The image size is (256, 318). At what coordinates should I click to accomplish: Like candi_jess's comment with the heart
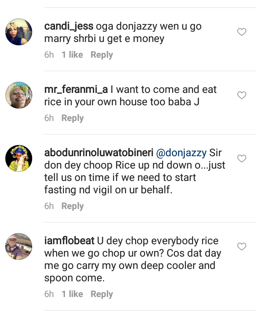242,32
